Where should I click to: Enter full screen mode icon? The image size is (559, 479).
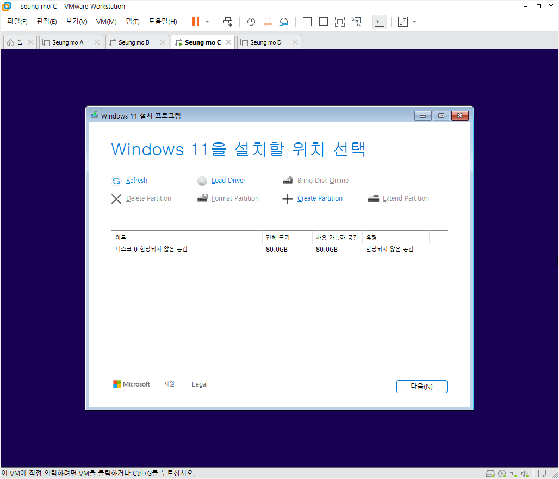click(x=340, y=22)
